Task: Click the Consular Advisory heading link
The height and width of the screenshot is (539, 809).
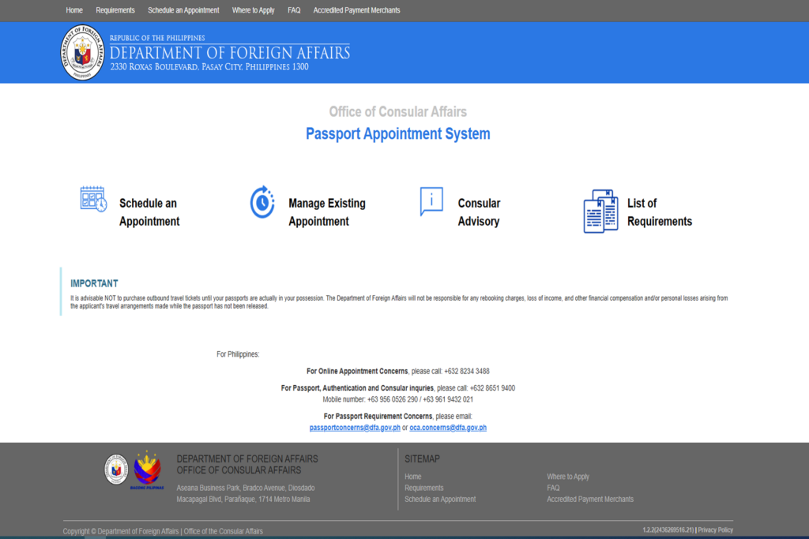Action: coord(479,211)
